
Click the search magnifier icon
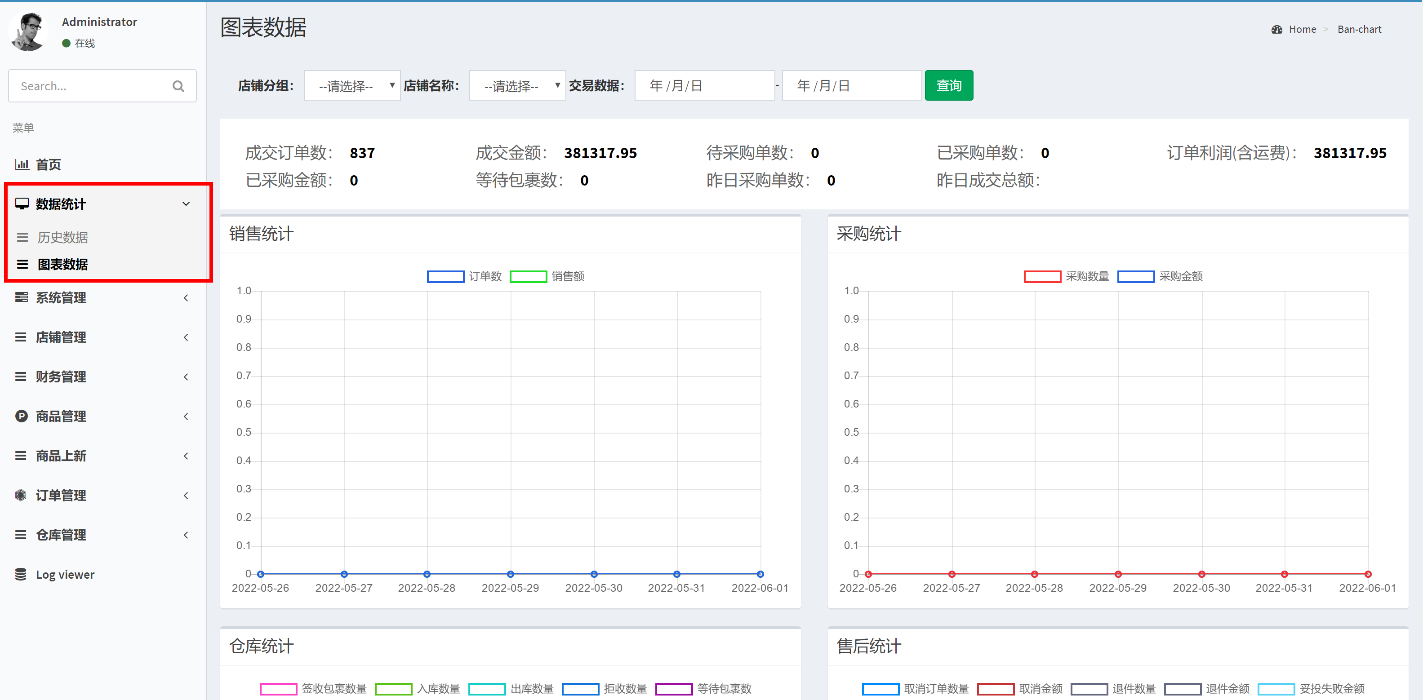178,86
